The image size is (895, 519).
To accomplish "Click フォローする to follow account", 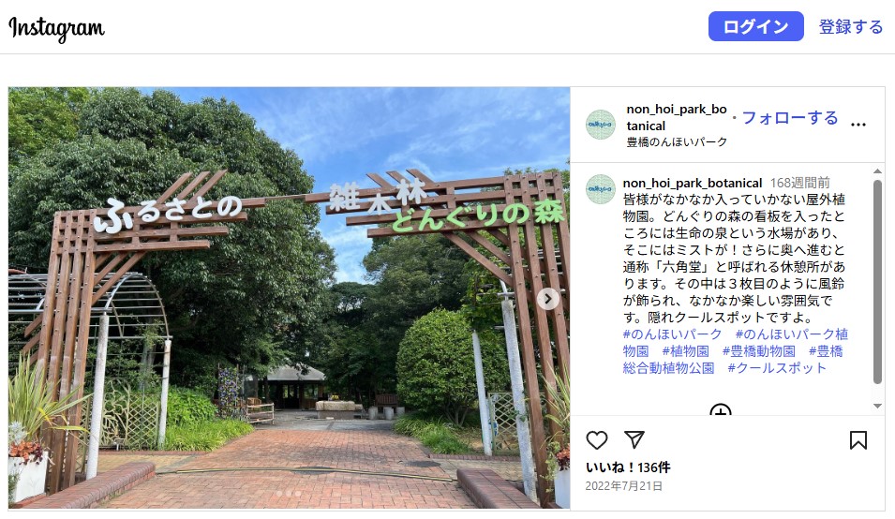I will [x=789, y=117].
